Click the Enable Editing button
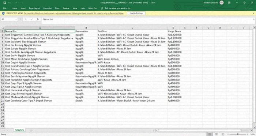Screen dimensions: 256x136 (x=136, y=13)
